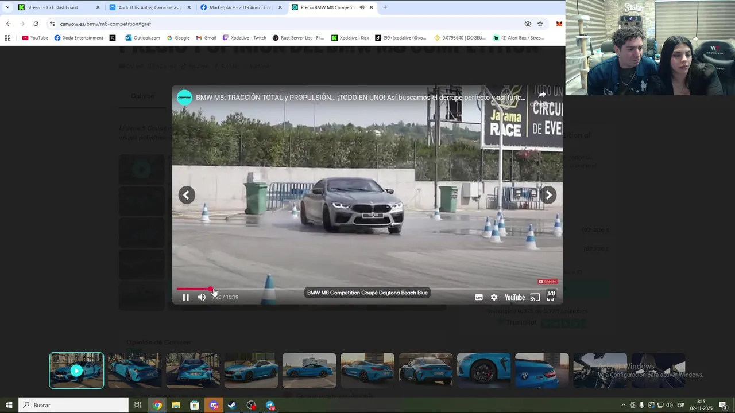This screenshot has height=413, width=735.
Task: Go to the next gallery item arrow
Action: [548, 195]
